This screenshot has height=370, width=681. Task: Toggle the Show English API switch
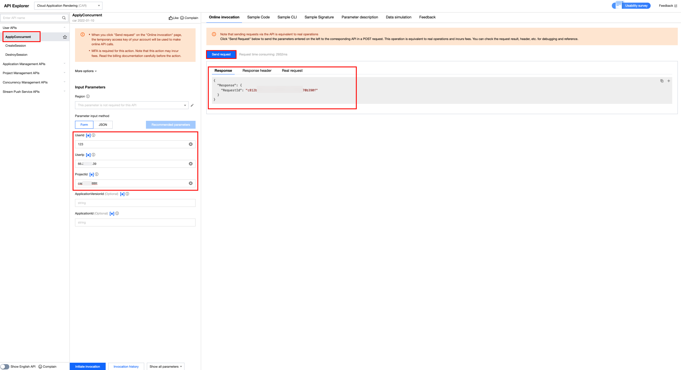(5, 366)
